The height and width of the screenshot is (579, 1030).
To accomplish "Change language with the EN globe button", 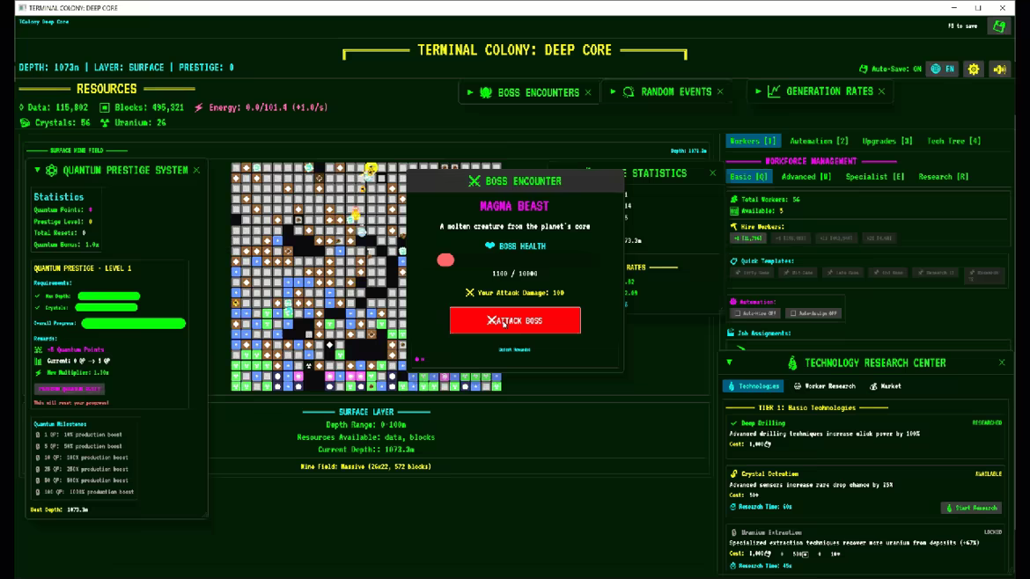I will click(x=943, y=69).
